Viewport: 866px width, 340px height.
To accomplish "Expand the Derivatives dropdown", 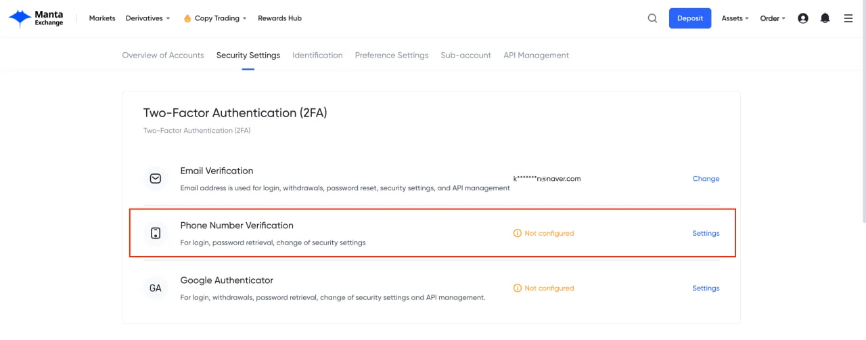I will pos(147,18).
